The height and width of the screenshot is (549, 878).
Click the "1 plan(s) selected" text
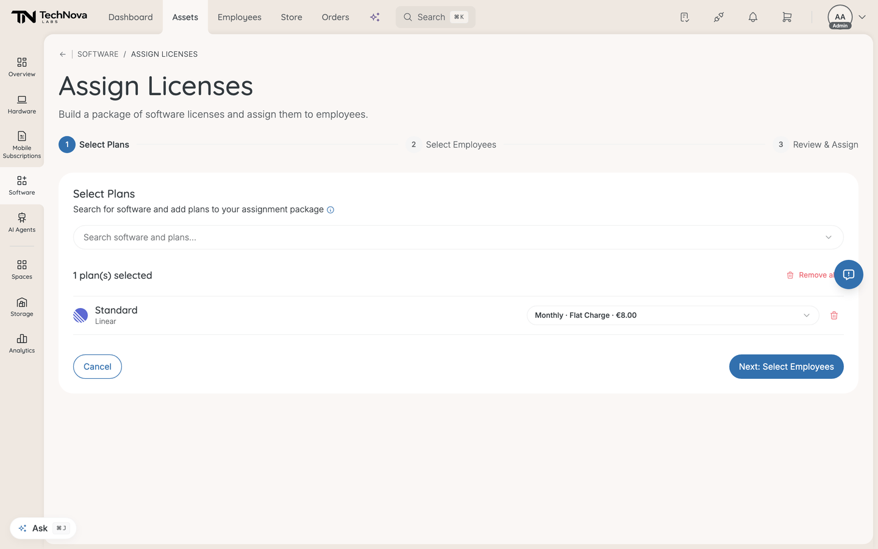tap(113, 275)
